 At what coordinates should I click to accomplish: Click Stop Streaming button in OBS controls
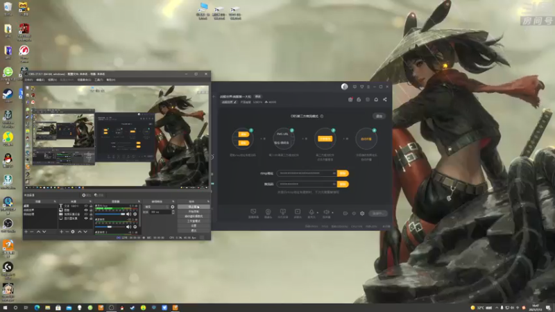coord(194,207)
